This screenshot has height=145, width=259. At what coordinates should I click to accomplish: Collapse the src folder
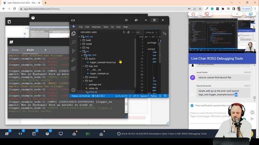click(x=81, y=52)
